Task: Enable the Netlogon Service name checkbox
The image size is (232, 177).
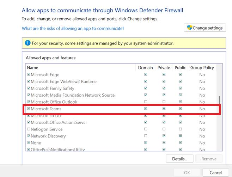Action: [x=29, y=129]
